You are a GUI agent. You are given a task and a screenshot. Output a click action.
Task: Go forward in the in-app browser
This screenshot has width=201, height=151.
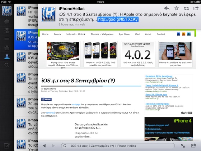(53, 146)
